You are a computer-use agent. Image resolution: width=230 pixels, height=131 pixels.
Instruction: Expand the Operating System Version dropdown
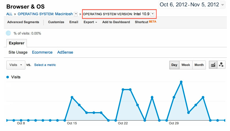tap(153, 14)
